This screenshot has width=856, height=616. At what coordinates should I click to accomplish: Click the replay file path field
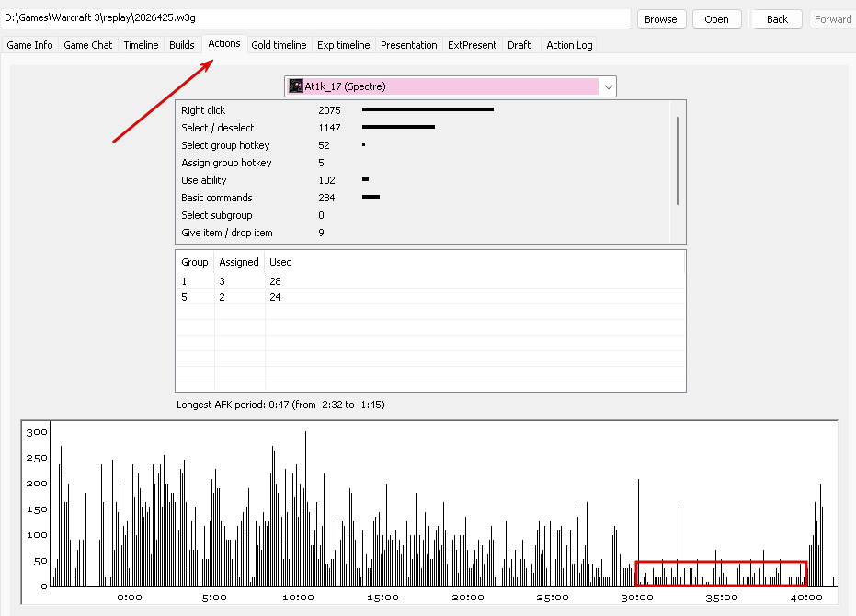(x=315, y=18)
